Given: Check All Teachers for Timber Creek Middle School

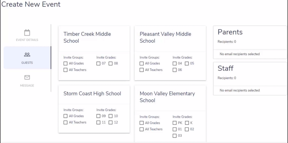Looking at the screenshot, I should [65, 70].
